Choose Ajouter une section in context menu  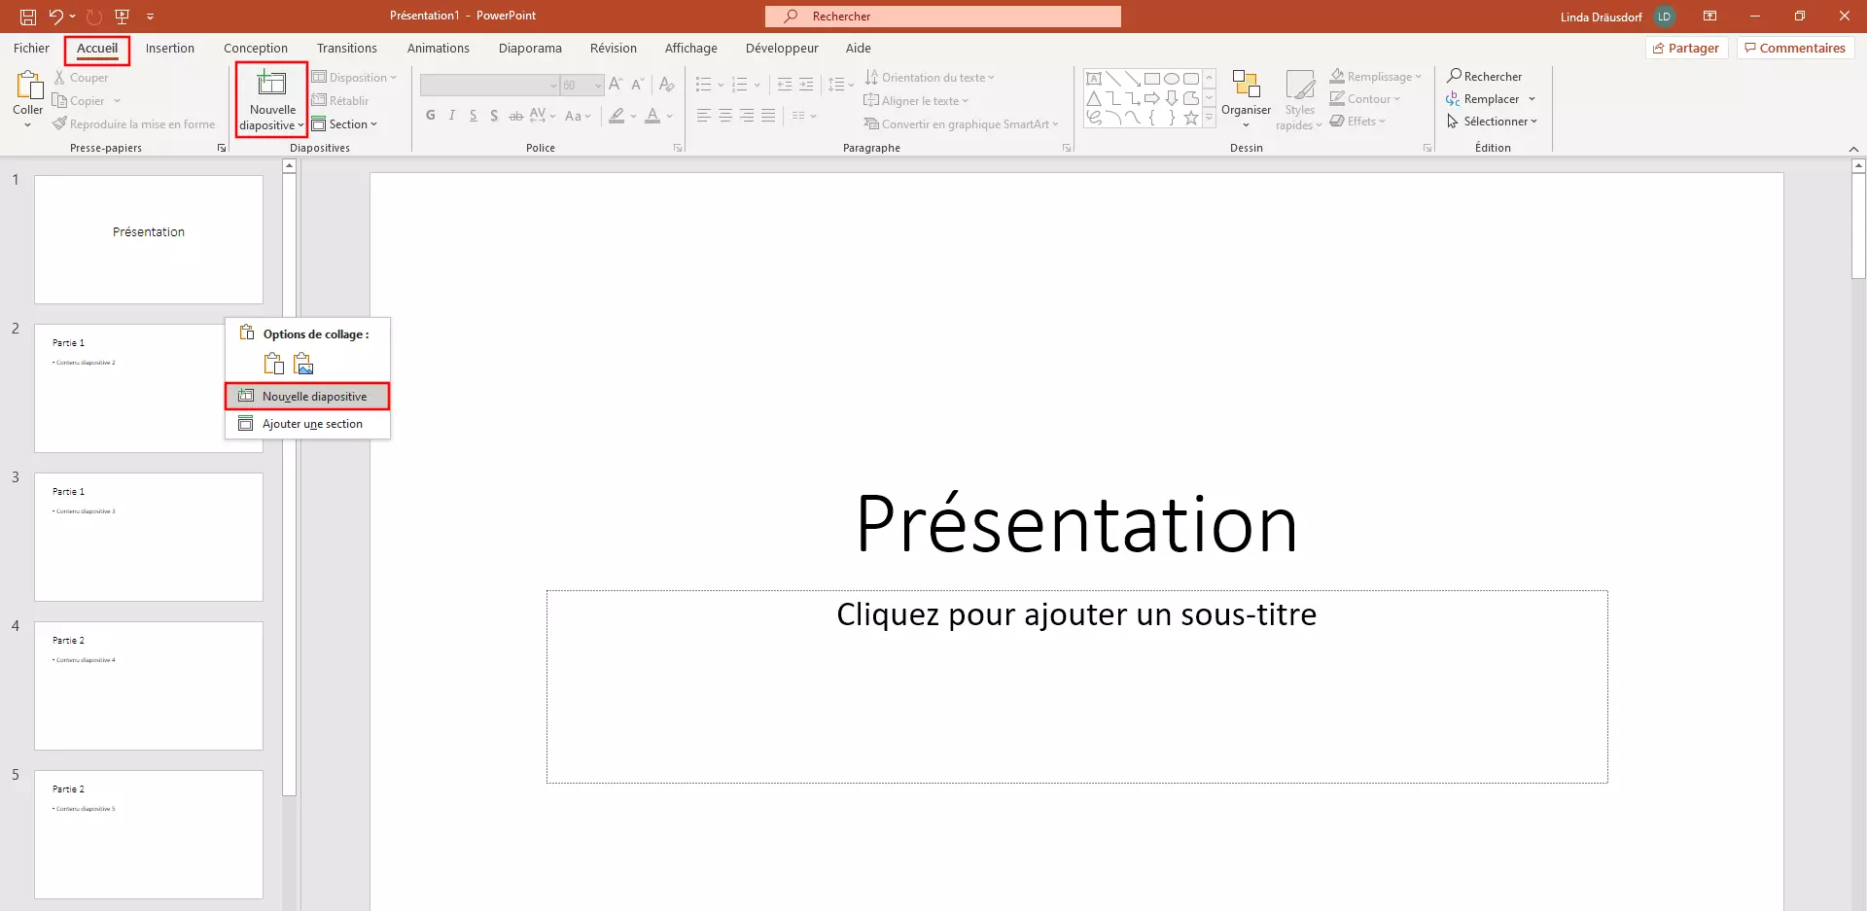click(x=307, y=423)
